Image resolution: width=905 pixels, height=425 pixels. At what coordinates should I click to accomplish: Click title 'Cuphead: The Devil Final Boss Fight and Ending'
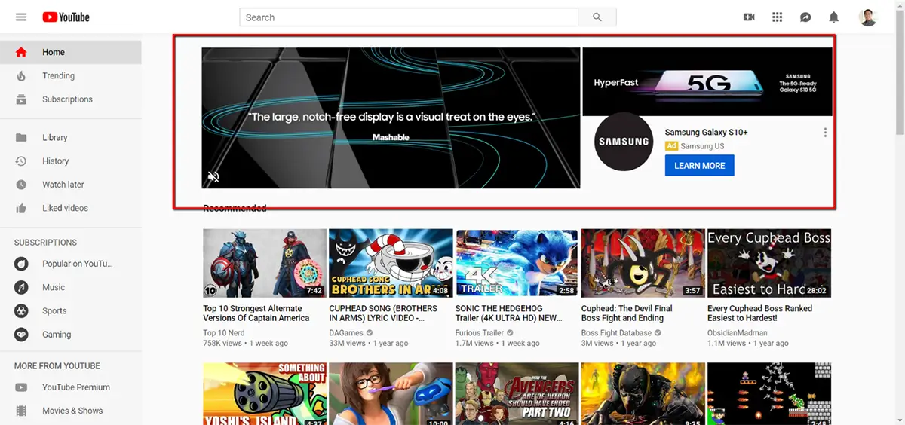[627, 313]
